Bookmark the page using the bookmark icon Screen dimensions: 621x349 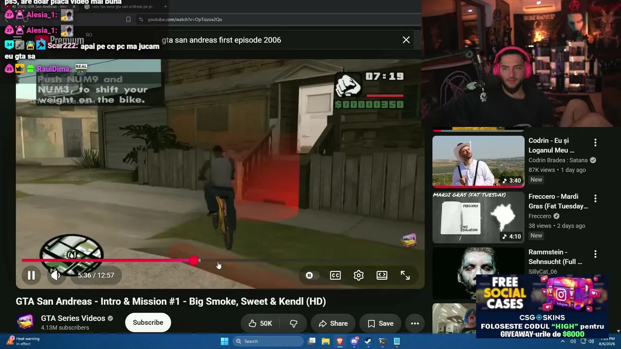pos(128,19)
